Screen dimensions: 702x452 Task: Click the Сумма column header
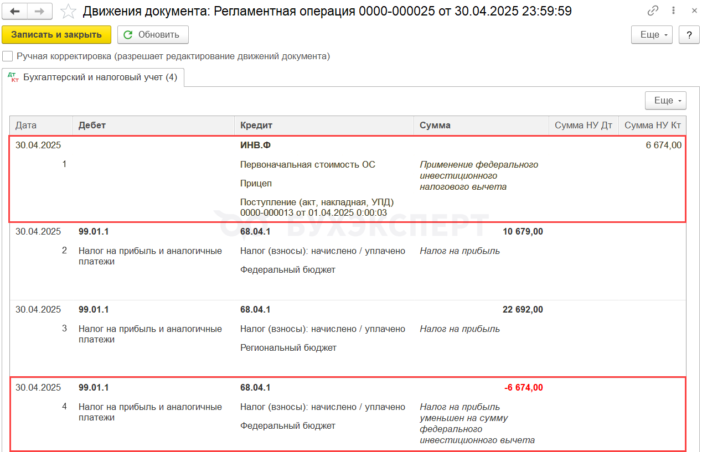(481, 125)
